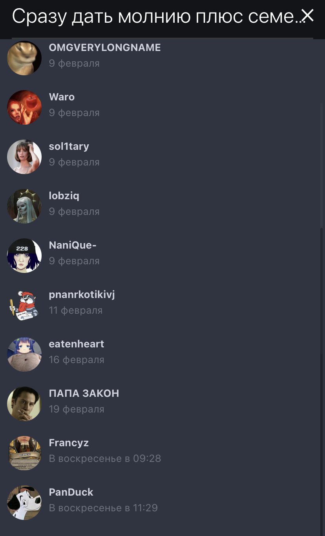Open sol1tary's profile picture
Screen dimensions: 325x536
click(x=24, y=157)
